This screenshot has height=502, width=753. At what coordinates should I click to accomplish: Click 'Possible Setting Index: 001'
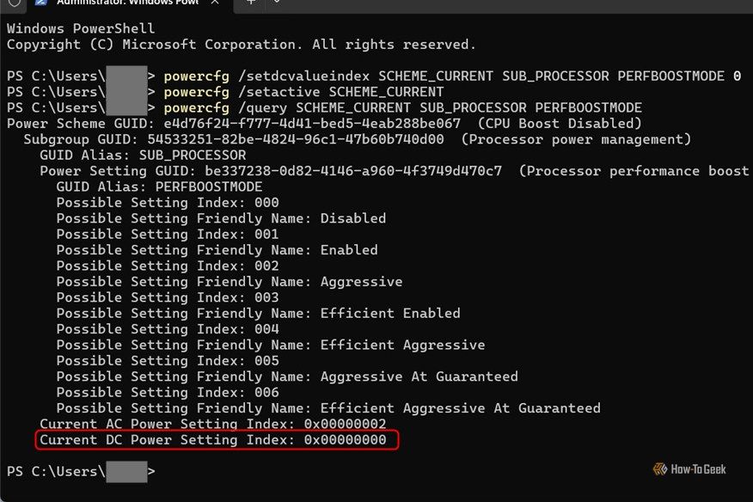click(x=168, y=235)
